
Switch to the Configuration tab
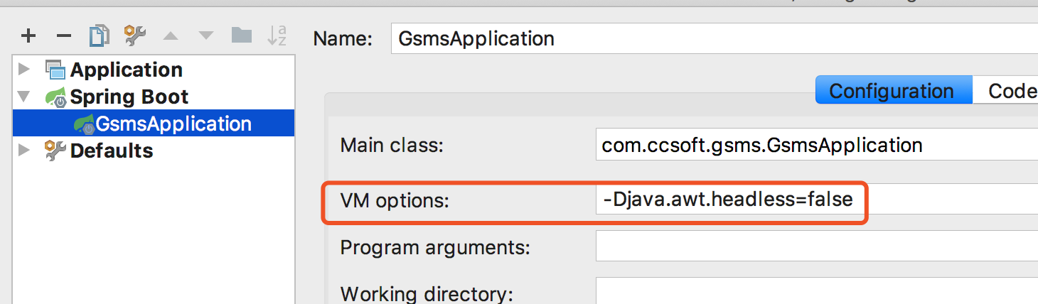click(x=892, y=91)
